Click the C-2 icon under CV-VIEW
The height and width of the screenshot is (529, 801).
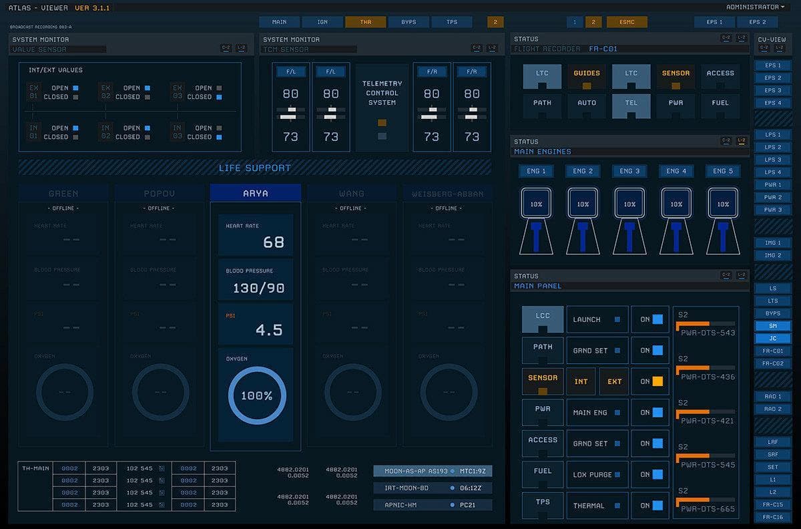764,49
